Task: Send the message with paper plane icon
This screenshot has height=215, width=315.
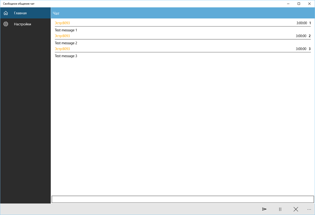Action: coord(264,209)
